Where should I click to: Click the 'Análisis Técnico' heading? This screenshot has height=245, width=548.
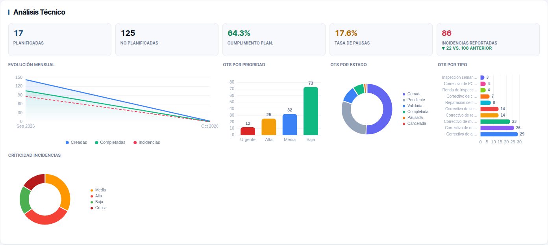click(39, 12)
